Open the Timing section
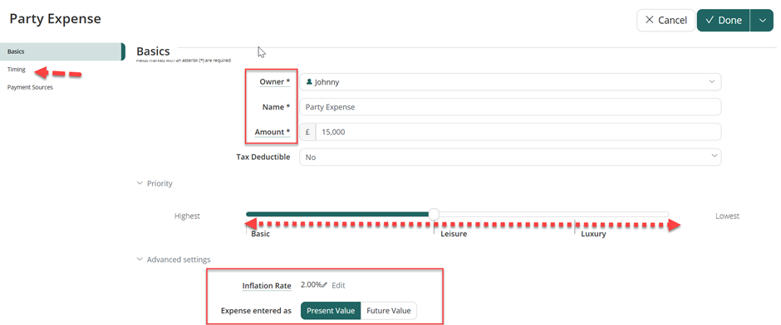Image resolution: width=781 pixels, height=325 pixels. (17, 70)
